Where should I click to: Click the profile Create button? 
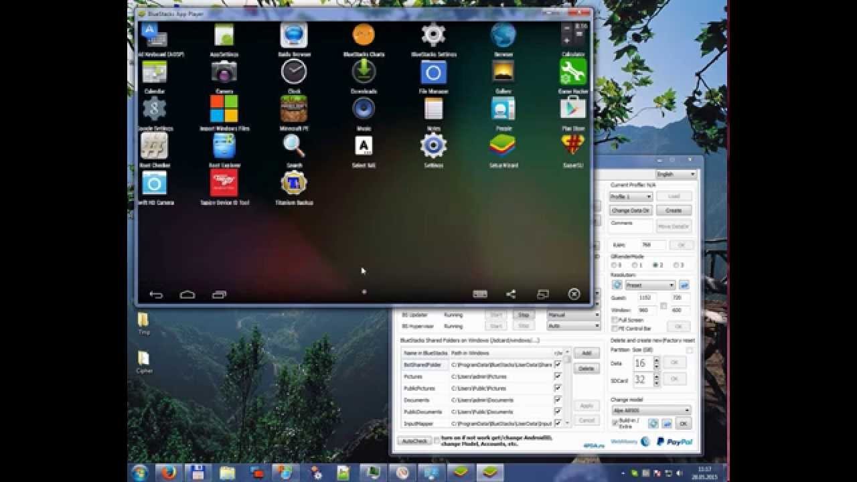pyautogui.click(x=674, y=210)
